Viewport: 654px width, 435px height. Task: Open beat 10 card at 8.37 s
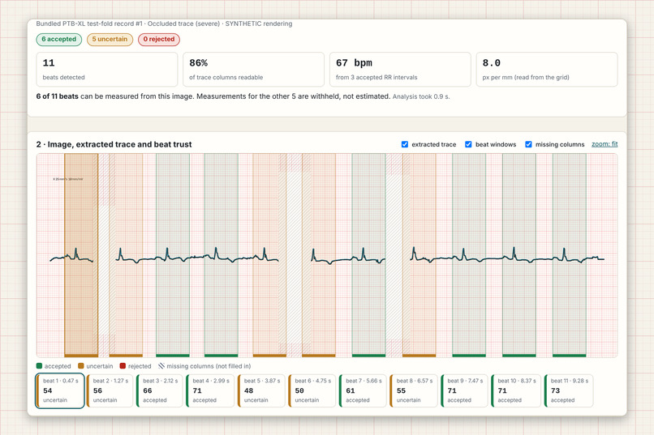tap(515, 390)
